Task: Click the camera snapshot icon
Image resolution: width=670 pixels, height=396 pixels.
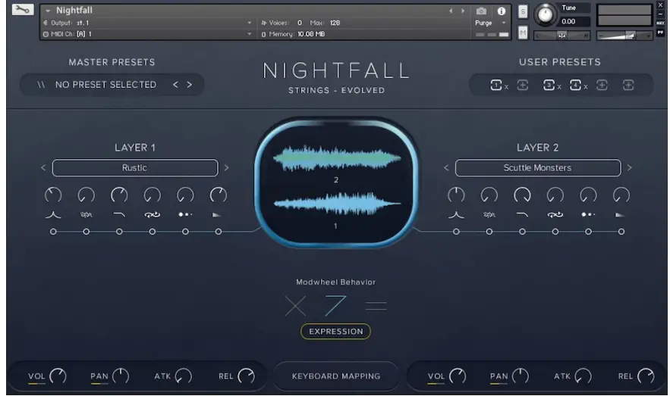Action: click(x=481, y=11)
